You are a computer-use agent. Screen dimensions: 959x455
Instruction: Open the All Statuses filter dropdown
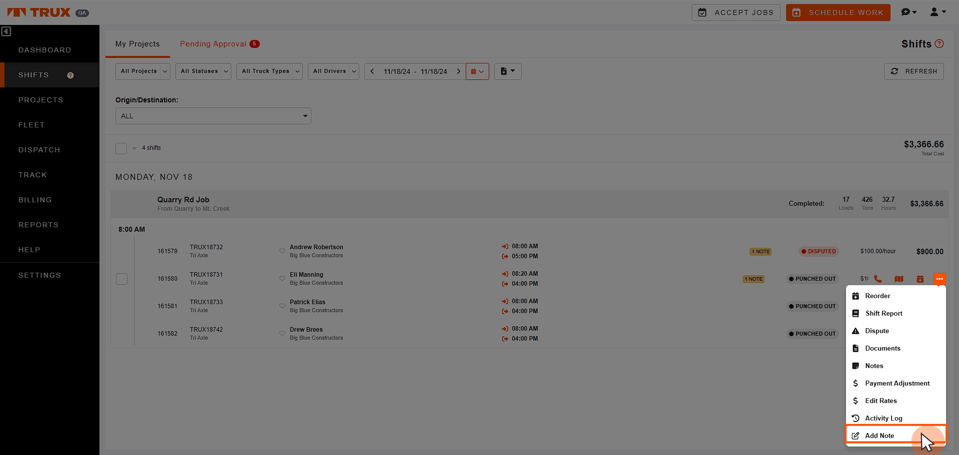203,71
